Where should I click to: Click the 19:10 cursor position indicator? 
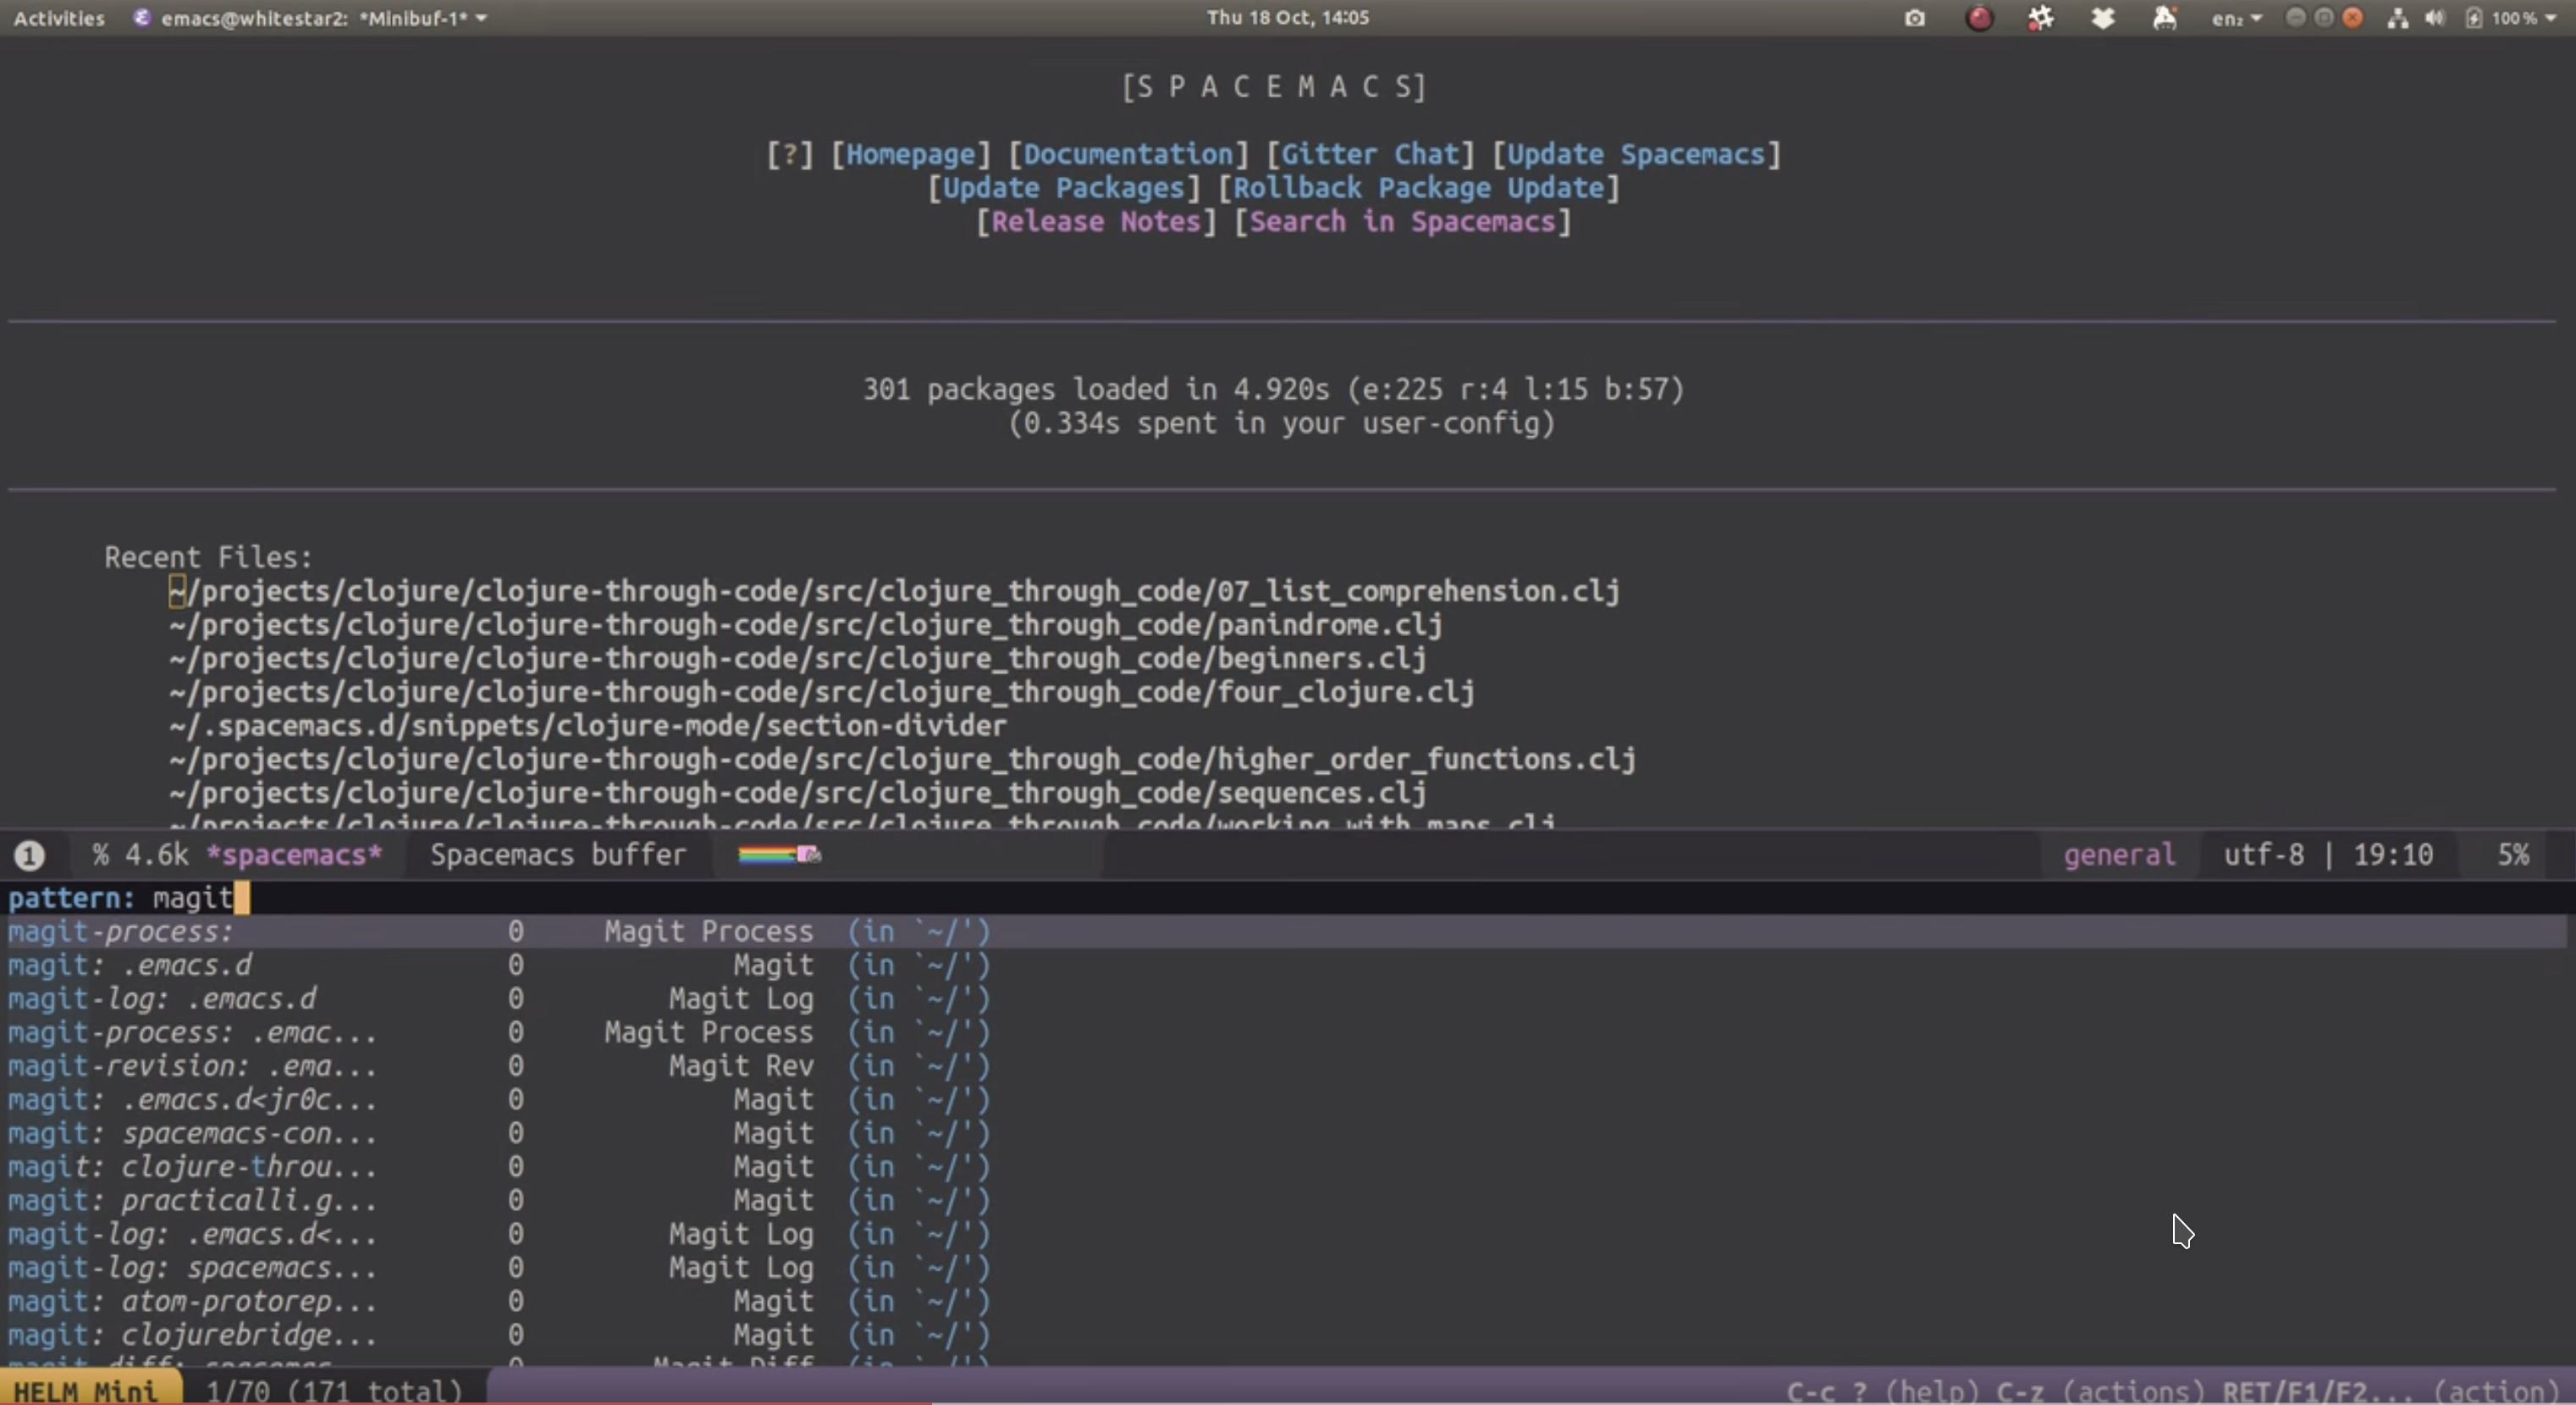click(2393, 855)
